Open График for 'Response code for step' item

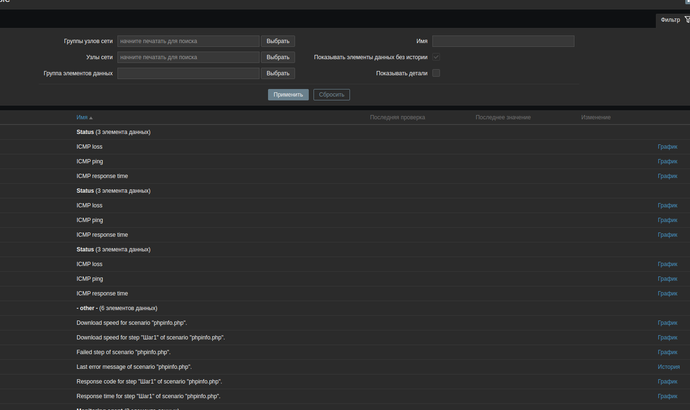pos(667,382)
